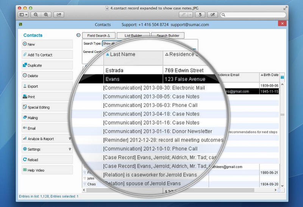Image resolution: width=303 pixels, height=207 pixels.
Task: Expand the john contact row triangle
Action: 84,178
